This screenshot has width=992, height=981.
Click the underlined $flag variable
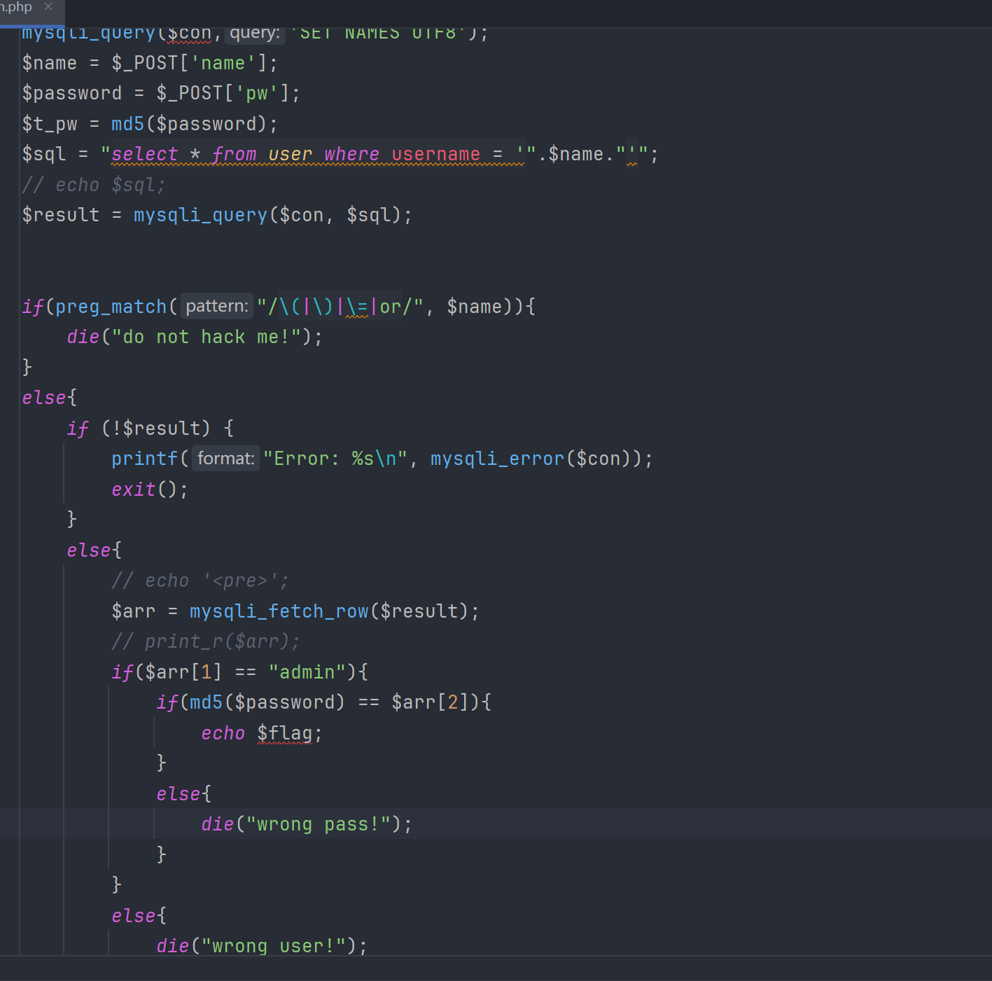click(x=284, y=733)
